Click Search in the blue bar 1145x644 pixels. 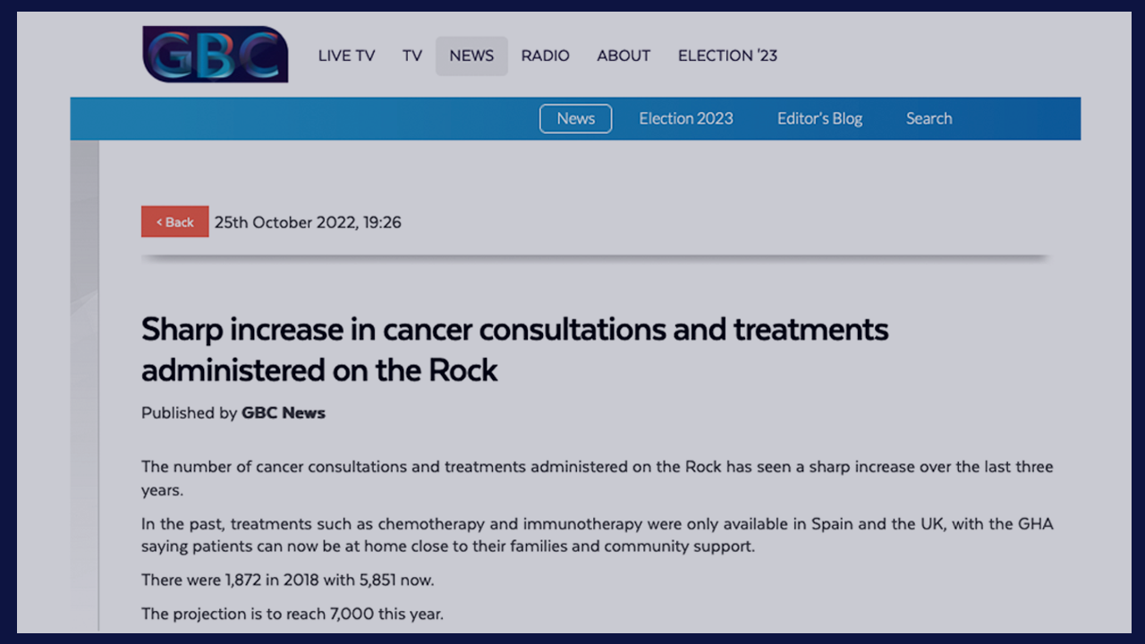(929, 118)
